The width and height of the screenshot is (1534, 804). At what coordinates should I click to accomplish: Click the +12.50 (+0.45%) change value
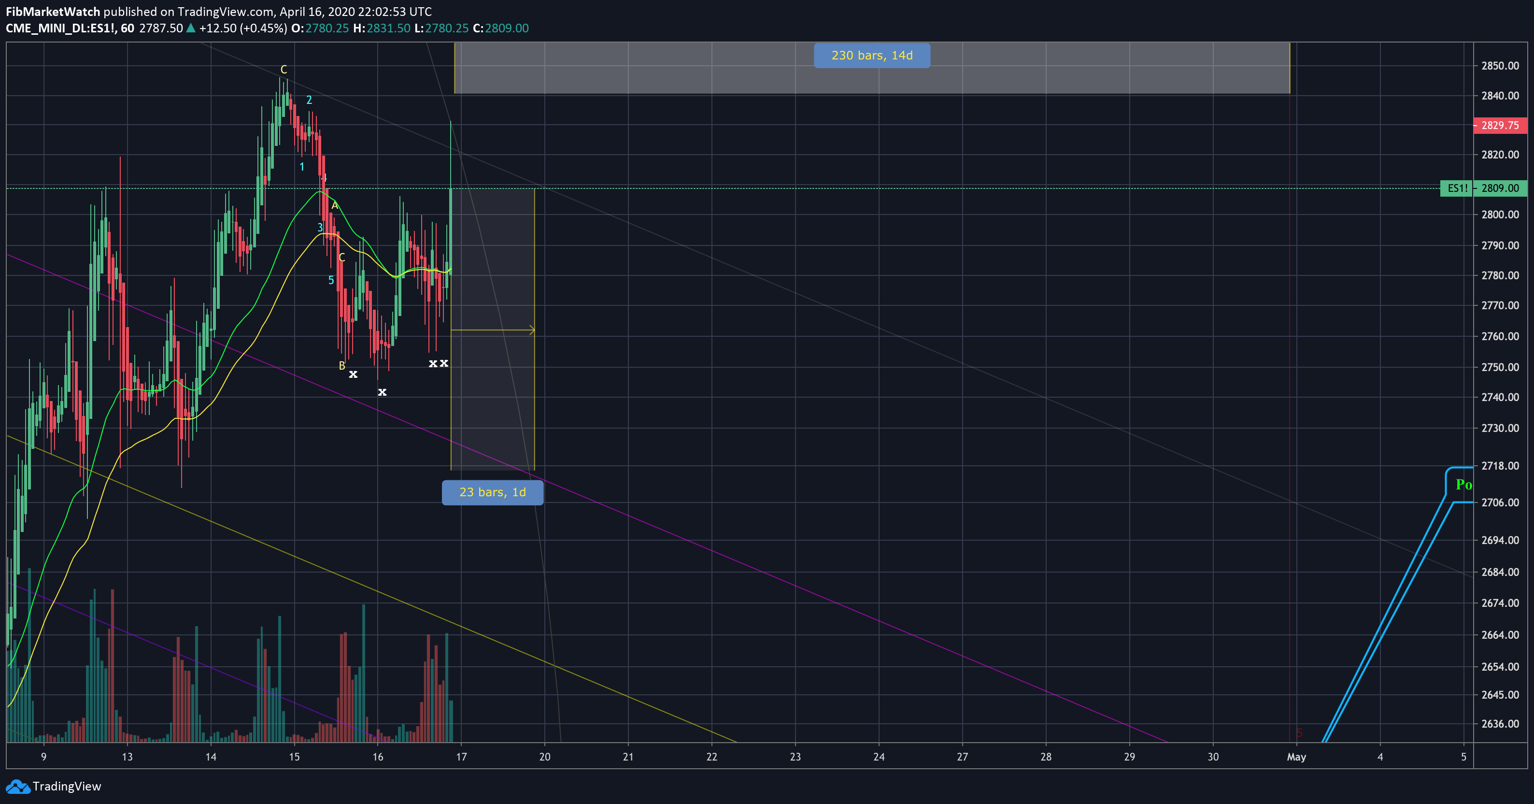pyautogui.click(x=243, y=28)
